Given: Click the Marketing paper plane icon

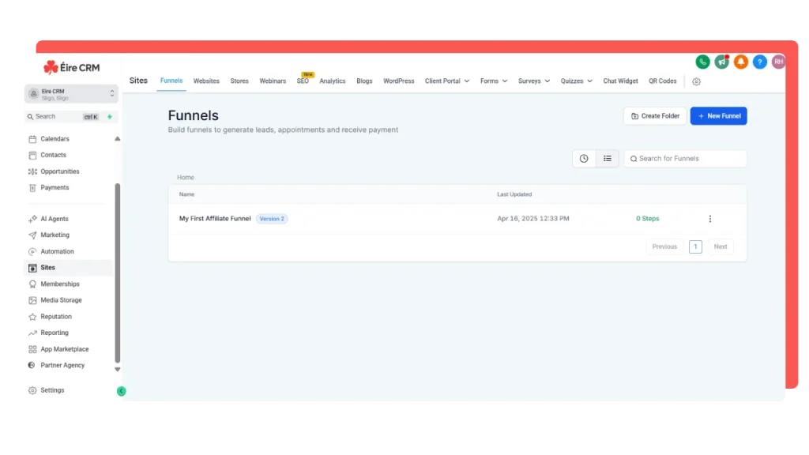Looking at the screenshot, I should [32, 235].
